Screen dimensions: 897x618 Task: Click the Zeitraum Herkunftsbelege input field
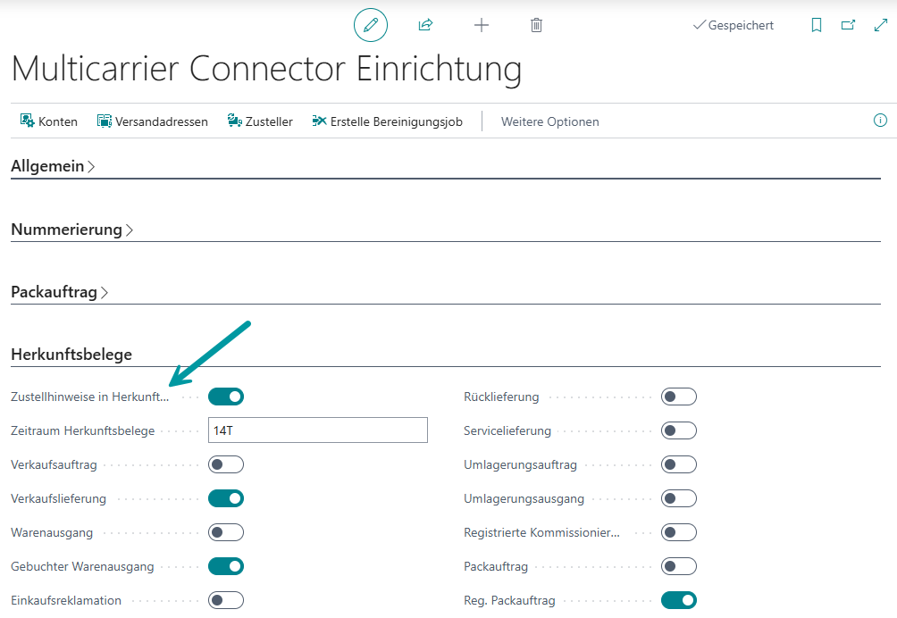click(x=317, y=430)
